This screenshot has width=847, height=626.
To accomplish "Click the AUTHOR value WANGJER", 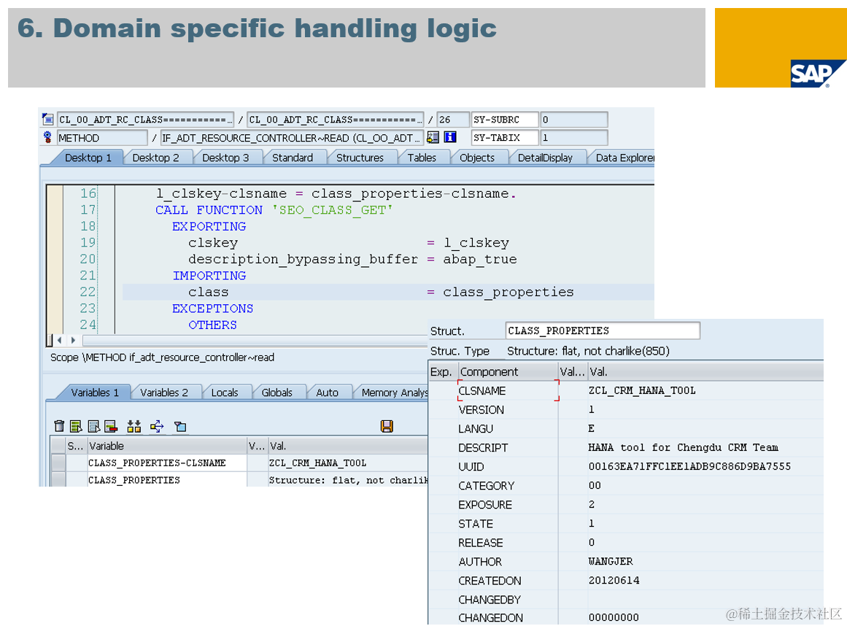I will pyautogui.click(x=611, y=562).
